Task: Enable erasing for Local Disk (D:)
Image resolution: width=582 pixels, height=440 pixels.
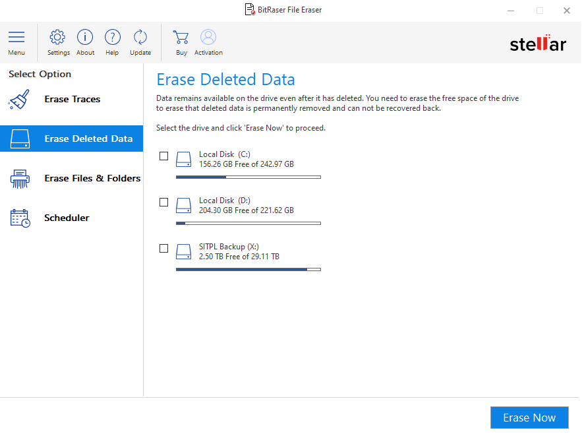Action: coord(163,202)
